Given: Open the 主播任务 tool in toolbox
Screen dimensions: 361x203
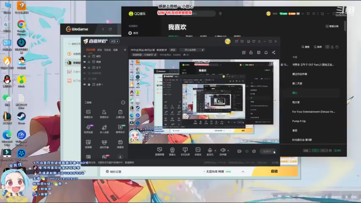Looking at the screenshot, I should (120, 114).
